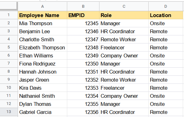Click the Fiona Rodriguez name cell
Image resolution: width=184 pixels, height=117 pixels.
point(42,64)
